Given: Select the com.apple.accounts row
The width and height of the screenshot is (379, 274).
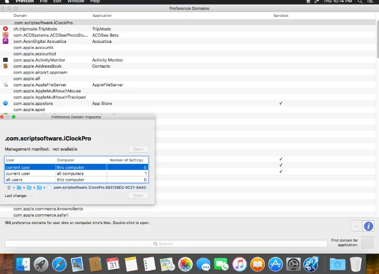Looking at the screenshot, I should click(188, 48).
